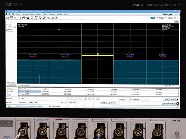Click the blue Preset button
The width and height of the screenshot is (186, 139).
pos(153,18)
